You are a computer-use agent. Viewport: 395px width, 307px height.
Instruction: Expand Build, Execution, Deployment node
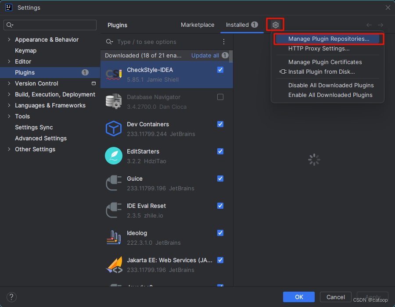9,94
